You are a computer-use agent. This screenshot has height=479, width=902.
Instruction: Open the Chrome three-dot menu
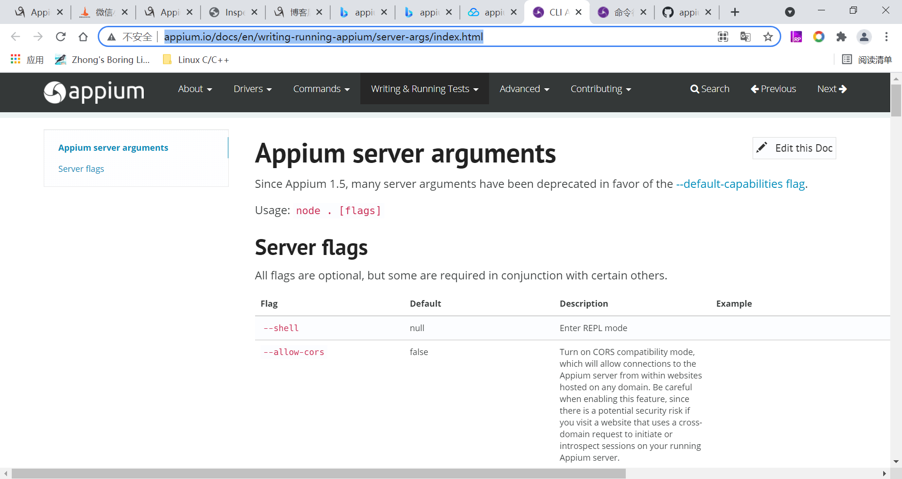[x=886, y=37]
